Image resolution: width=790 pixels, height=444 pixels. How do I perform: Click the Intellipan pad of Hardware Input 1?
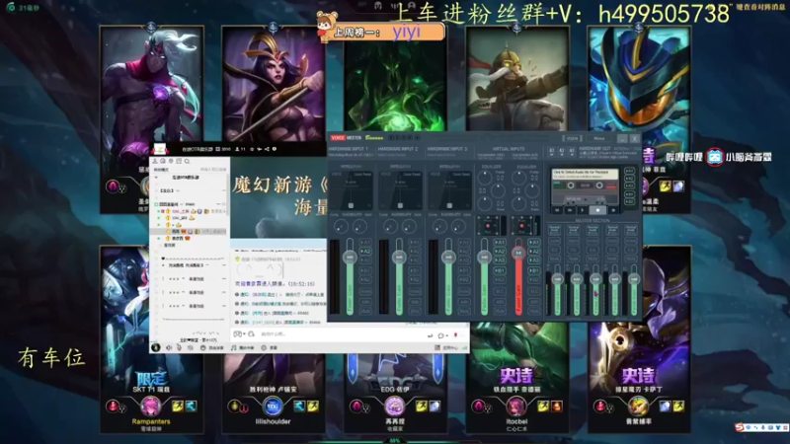[352, 190]
